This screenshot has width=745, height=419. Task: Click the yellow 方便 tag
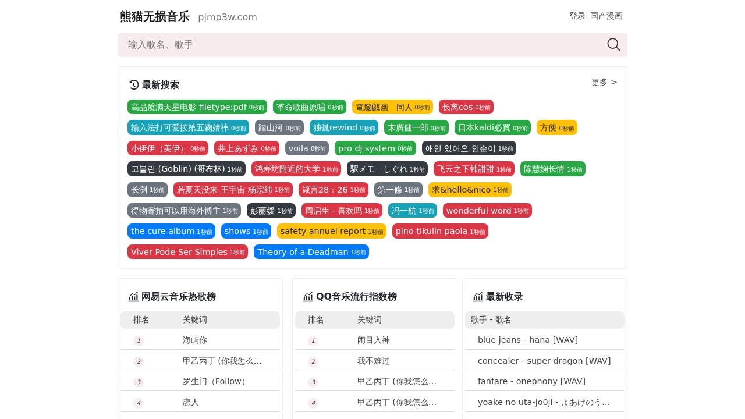click(x=557, y=127)
